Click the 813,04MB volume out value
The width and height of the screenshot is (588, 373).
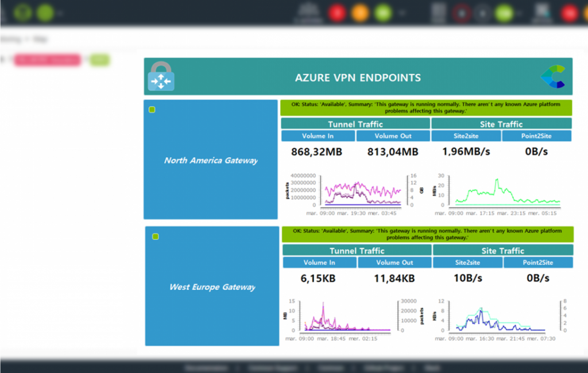(393, 152)
